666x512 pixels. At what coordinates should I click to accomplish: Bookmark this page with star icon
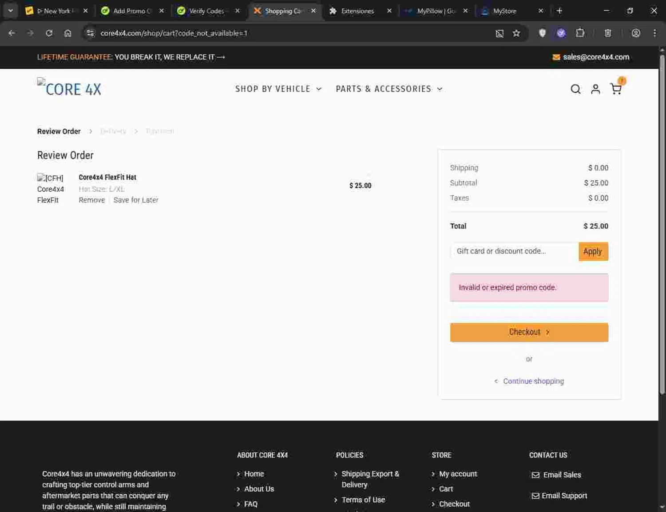[516, 33]
